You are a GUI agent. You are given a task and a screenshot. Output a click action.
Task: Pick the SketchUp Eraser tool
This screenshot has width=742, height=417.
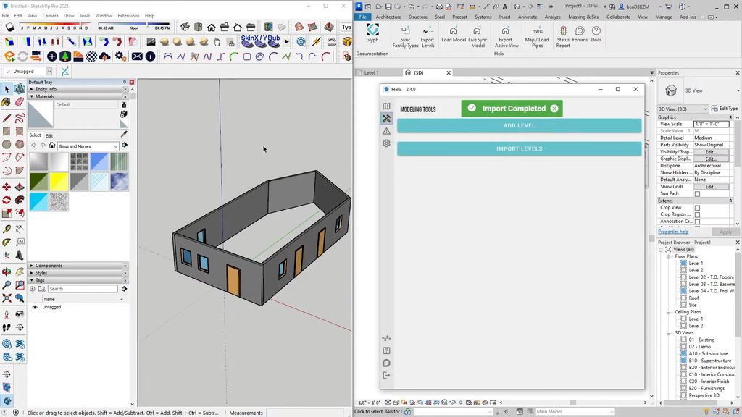(x=20, y=102)
